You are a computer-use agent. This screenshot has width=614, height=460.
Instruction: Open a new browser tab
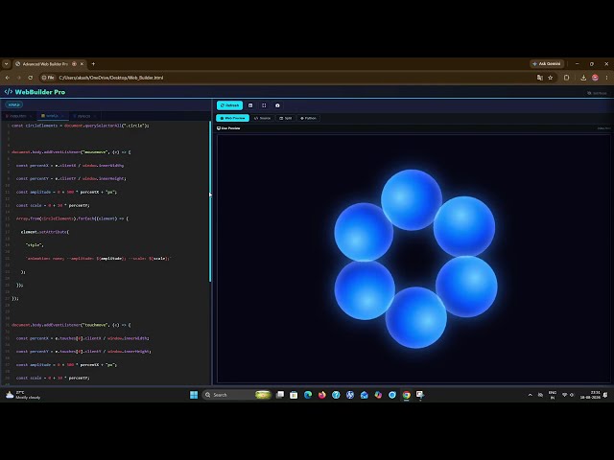click(x=93, y=64)
